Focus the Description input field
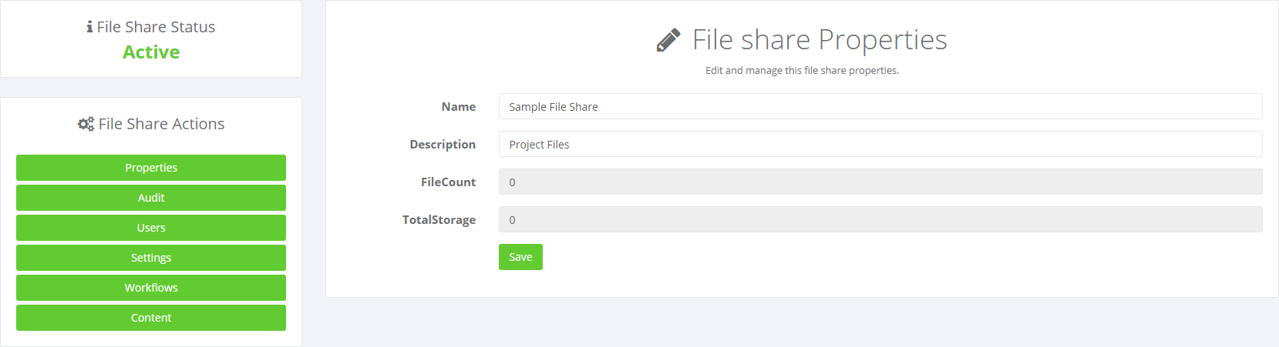Screen dimensions: 1279x347 coord(880,144)
